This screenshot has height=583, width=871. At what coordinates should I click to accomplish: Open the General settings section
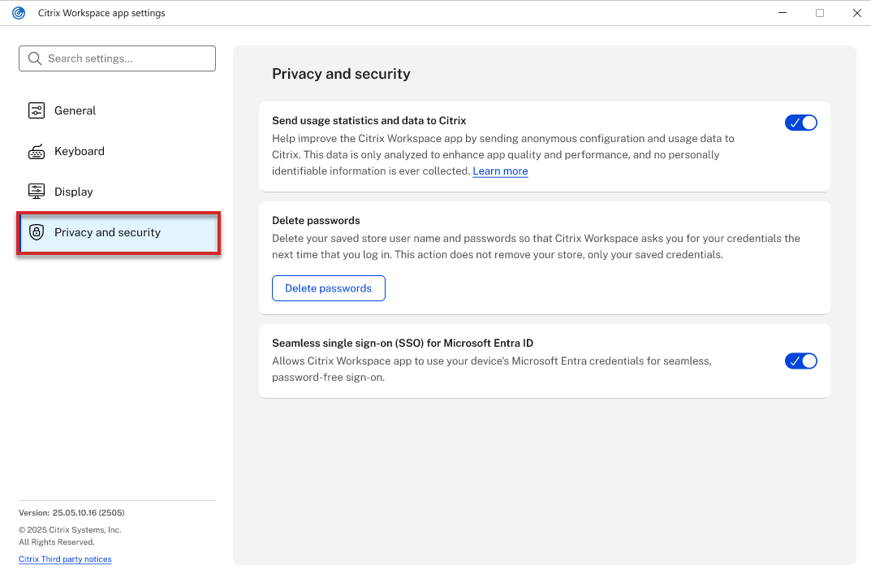117,110
